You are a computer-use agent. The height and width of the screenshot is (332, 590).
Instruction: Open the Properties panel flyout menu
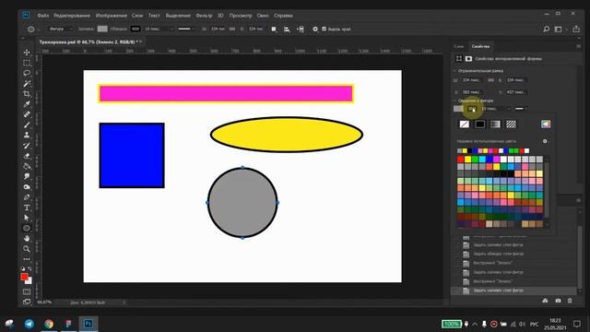click(x=578, y=46)
